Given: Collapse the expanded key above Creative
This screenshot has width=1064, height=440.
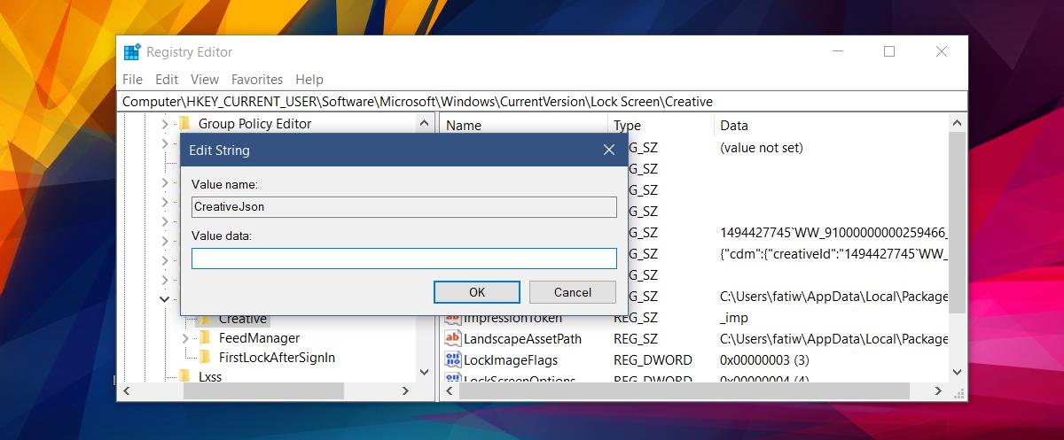Looking at the screenshot, I should tap(165, 299).
